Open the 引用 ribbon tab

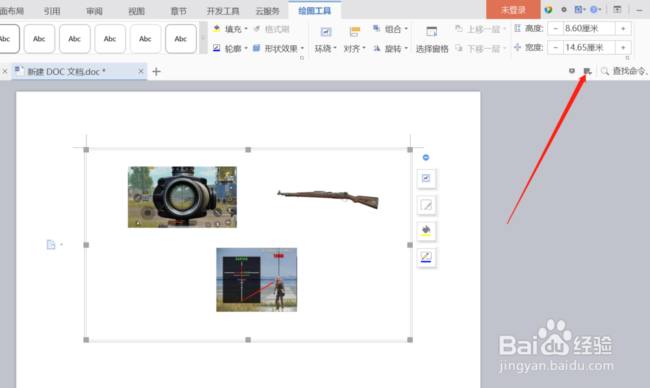point(52,11)
